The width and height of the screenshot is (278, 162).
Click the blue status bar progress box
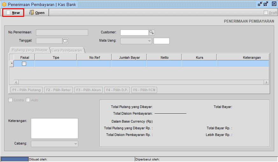15,159
